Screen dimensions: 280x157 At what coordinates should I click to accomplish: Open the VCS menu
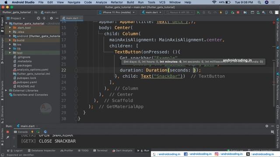[x=162, y=2]
